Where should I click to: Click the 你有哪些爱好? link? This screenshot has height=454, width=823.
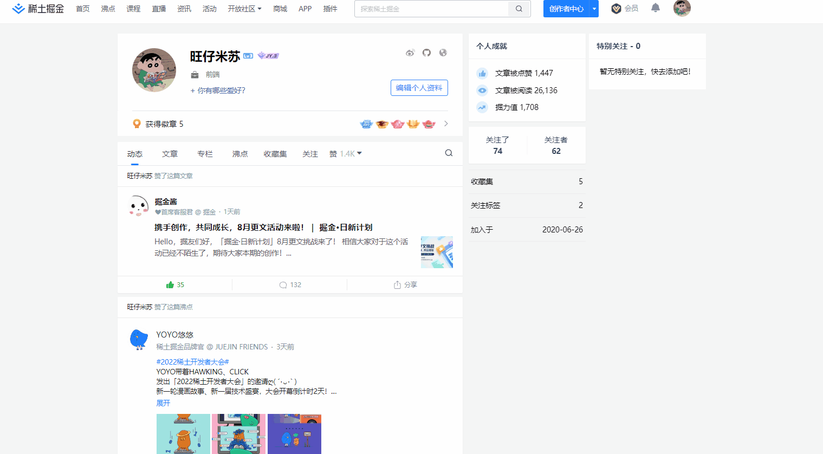(218, 90)
